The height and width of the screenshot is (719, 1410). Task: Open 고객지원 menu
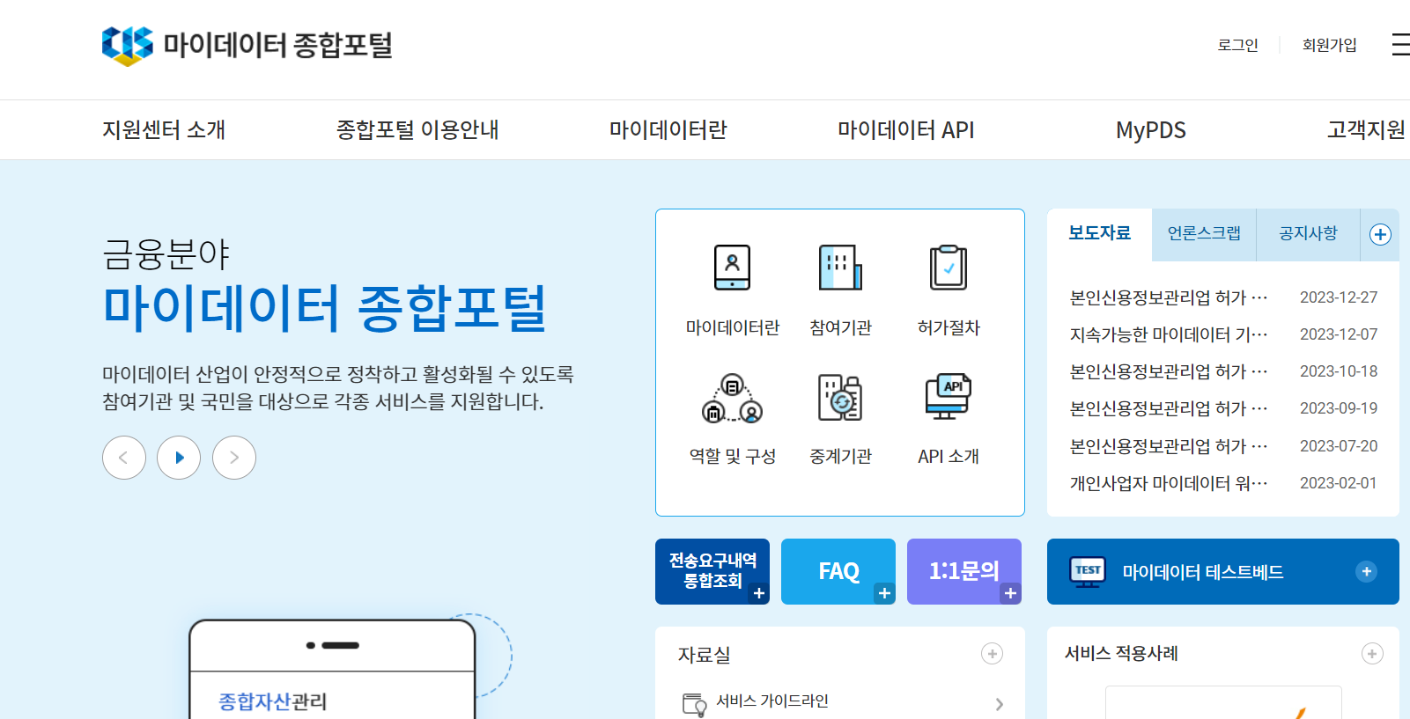coord(1367,130)
